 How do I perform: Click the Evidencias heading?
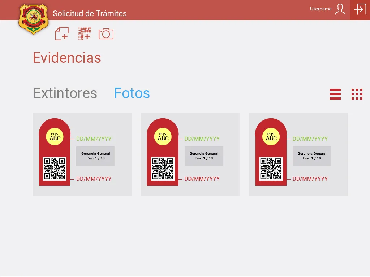point(67,58)
